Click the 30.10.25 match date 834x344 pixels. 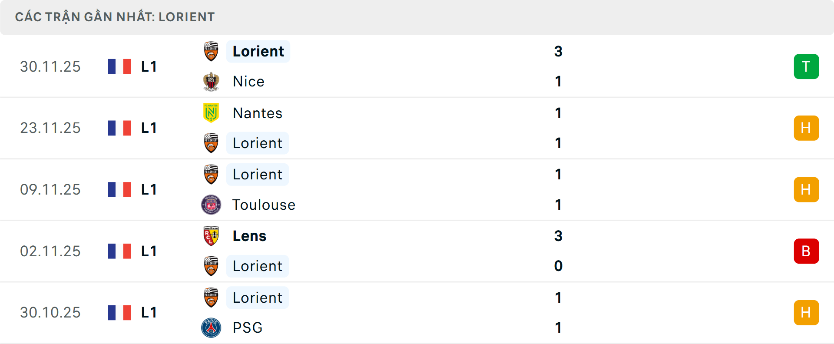coord(50,312)
